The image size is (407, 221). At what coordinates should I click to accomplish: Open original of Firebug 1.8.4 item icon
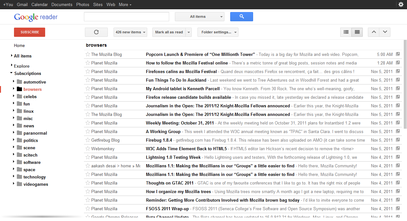coord(398,140)
